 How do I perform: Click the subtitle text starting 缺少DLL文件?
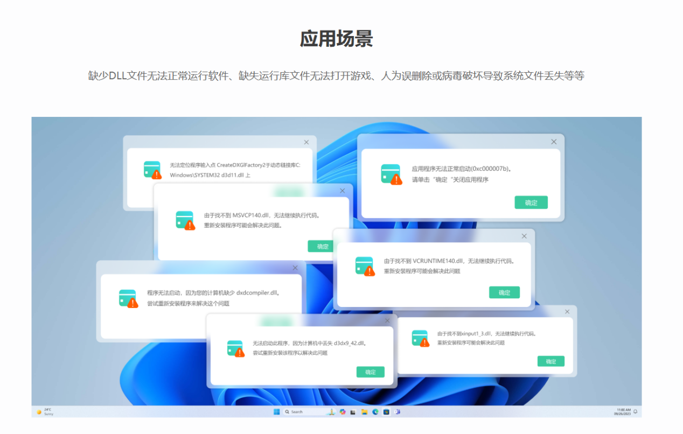tap(337, 76)
